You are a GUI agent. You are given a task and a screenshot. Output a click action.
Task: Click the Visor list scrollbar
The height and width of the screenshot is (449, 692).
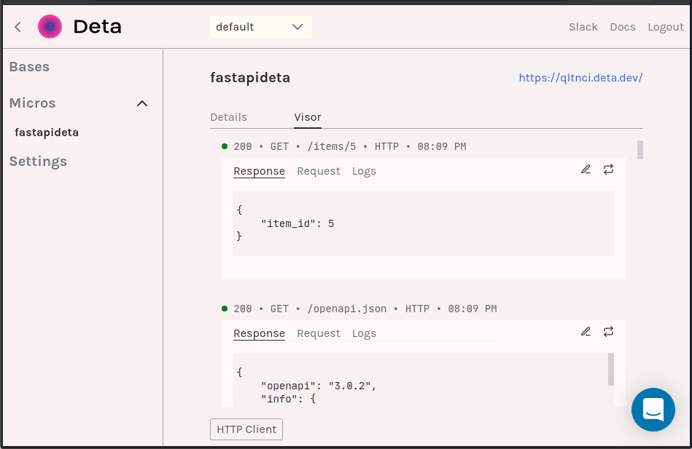tap(640, 150)
